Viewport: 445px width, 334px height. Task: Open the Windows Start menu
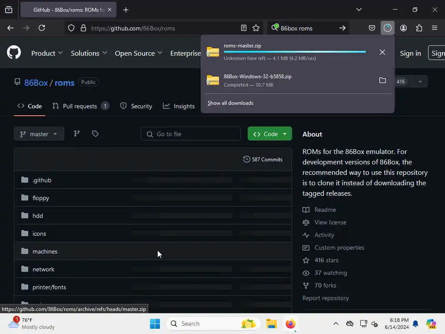155,324
